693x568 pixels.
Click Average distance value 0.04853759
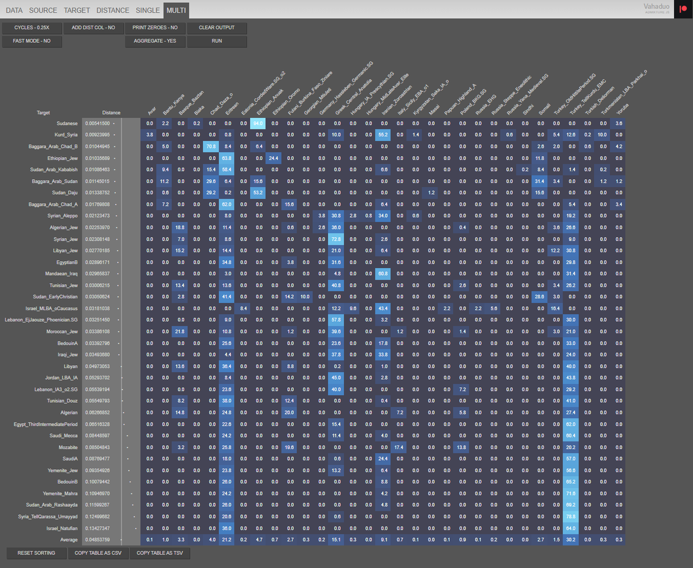[x=98, y=540]
